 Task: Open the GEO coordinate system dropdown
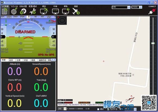click(65, 109)
